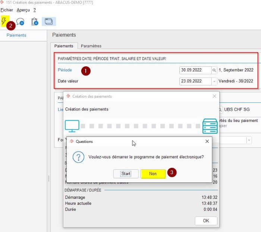Click the Paiements page heading
The height and width of the screenshot is (232, 261).
[64, 35]
